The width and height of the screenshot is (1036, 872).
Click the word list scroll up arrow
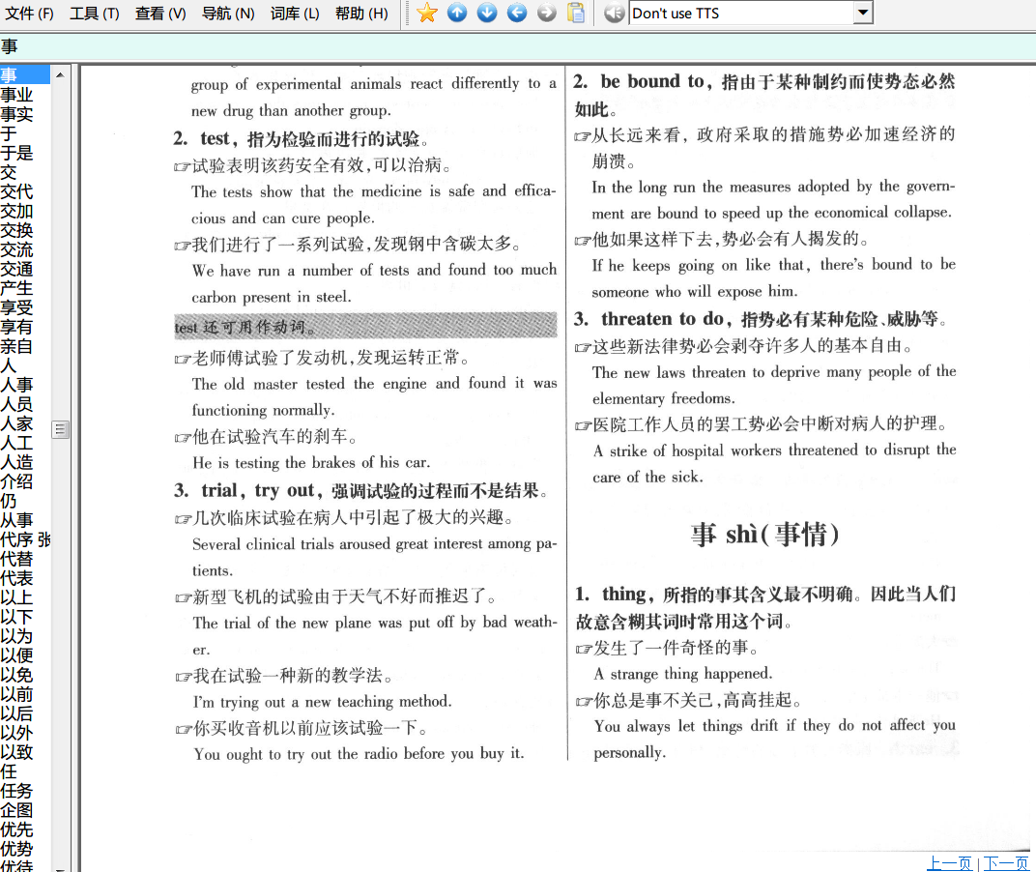tap(60, 74)
